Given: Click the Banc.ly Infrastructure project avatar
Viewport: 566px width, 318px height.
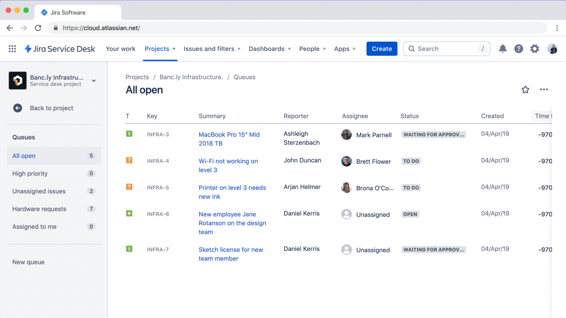Looking at the screenshot, I should 17,80.
